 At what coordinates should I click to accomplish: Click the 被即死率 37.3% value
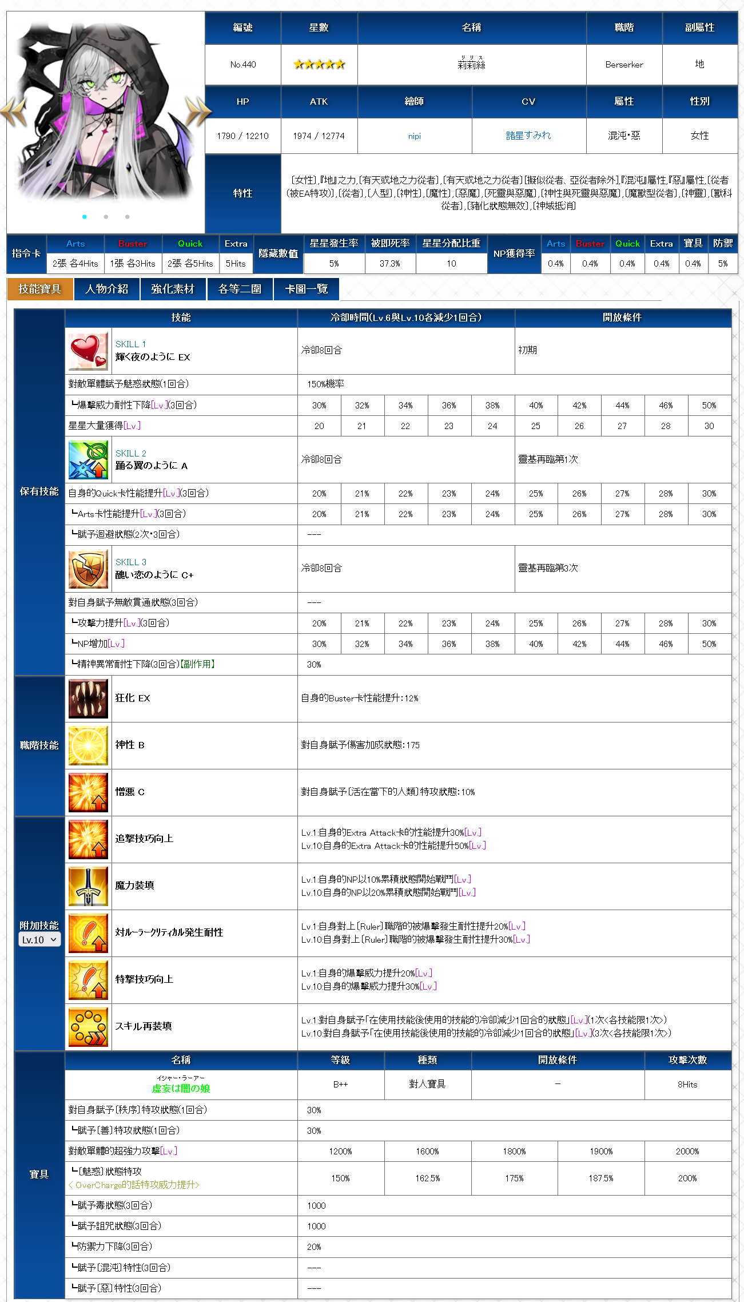[390, 264]
